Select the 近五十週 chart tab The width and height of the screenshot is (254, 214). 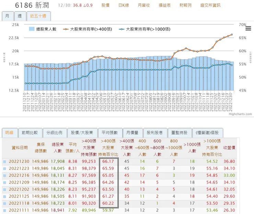[38, 16]
